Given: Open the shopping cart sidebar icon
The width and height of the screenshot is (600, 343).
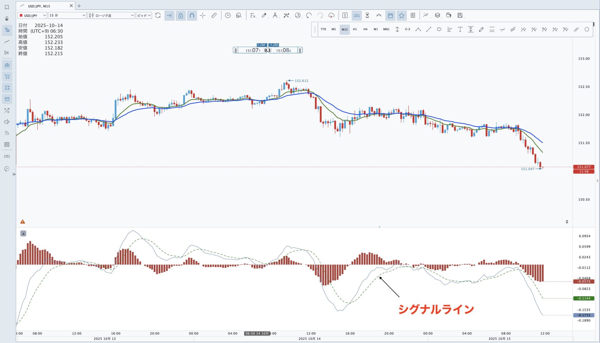Looking at the screenshot, I should pos(7,77).
